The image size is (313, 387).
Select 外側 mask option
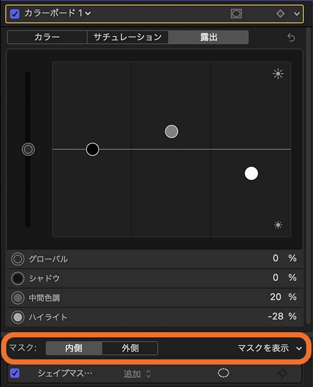coord(130,348)
